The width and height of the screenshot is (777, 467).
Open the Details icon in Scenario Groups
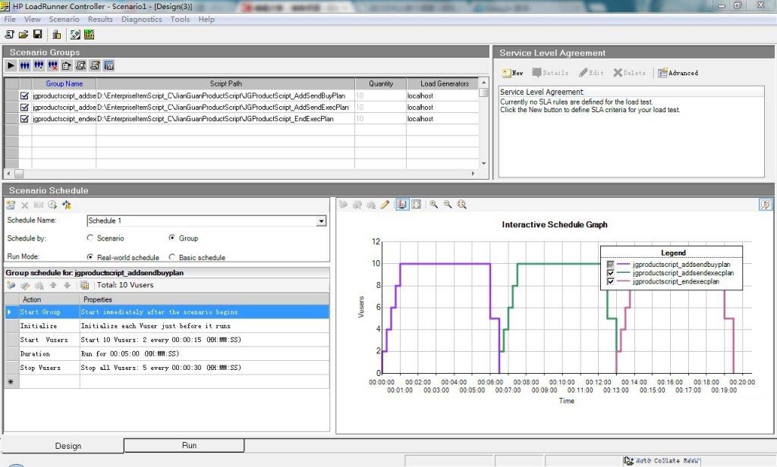pos(80,65)
